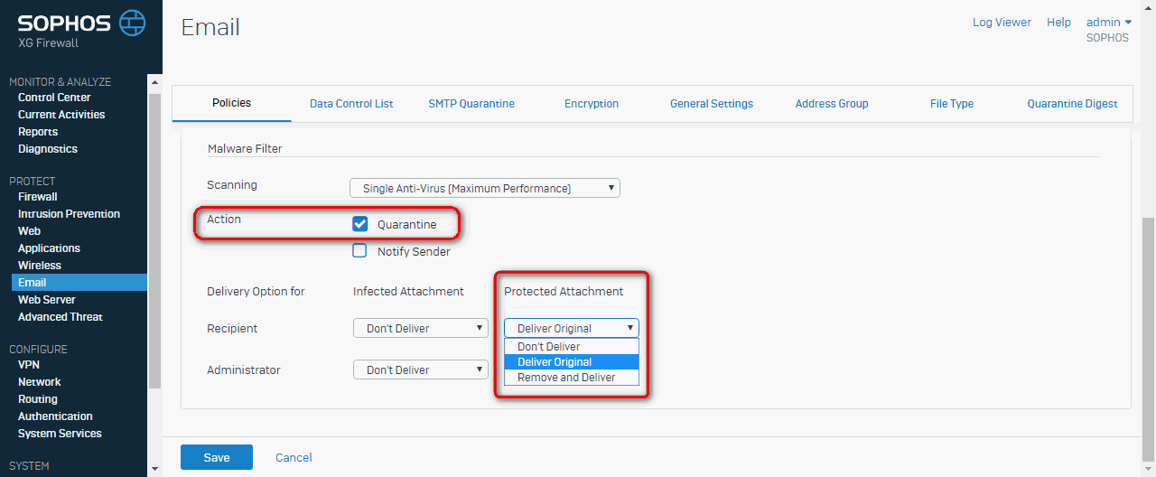Image resolution: width=1156 pixels, height=477 pixels.
Task: Open the Log Viewer link
Action: tap(1002, 23)
